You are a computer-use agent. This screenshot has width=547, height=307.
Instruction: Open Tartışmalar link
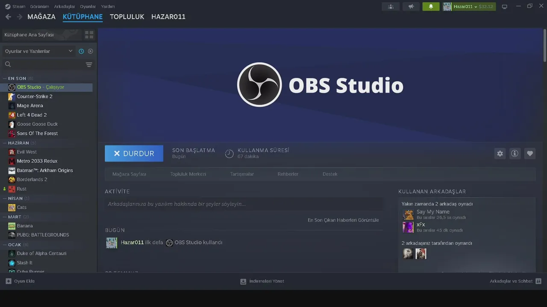pyautogui.click(x=242, y=174)
